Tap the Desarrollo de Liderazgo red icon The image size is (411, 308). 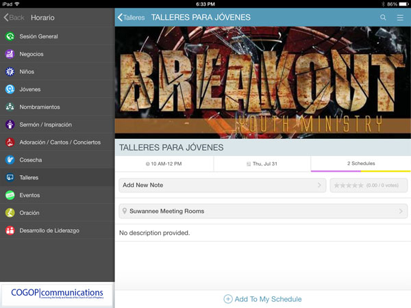point(10,231)
